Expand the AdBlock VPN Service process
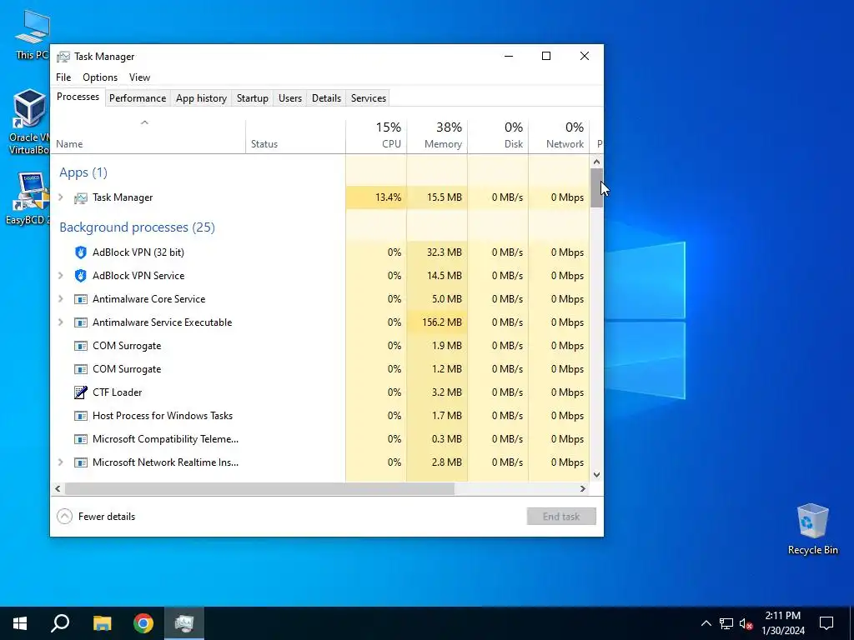Viewport: 854px width, 640px height. tap(61, 276)
